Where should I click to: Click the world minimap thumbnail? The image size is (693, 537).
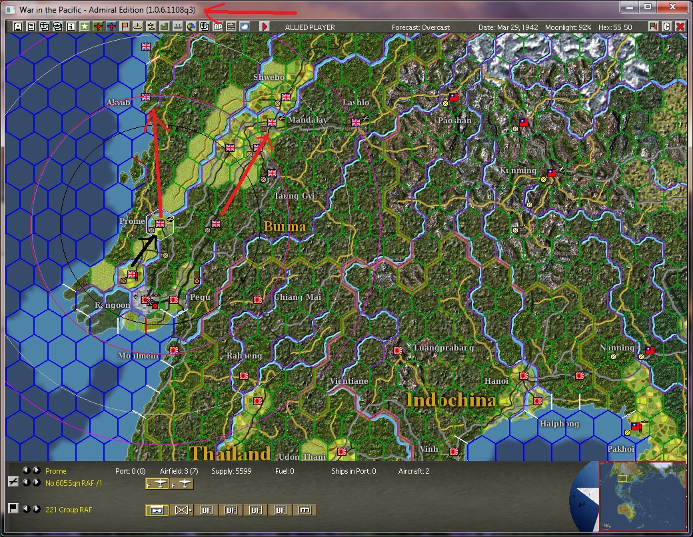(642, 495)
